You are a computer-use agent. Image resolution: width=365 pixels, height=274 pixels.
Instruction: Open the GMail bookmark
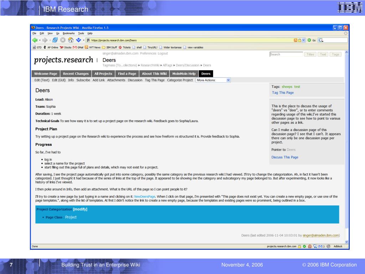coord(78,47)
